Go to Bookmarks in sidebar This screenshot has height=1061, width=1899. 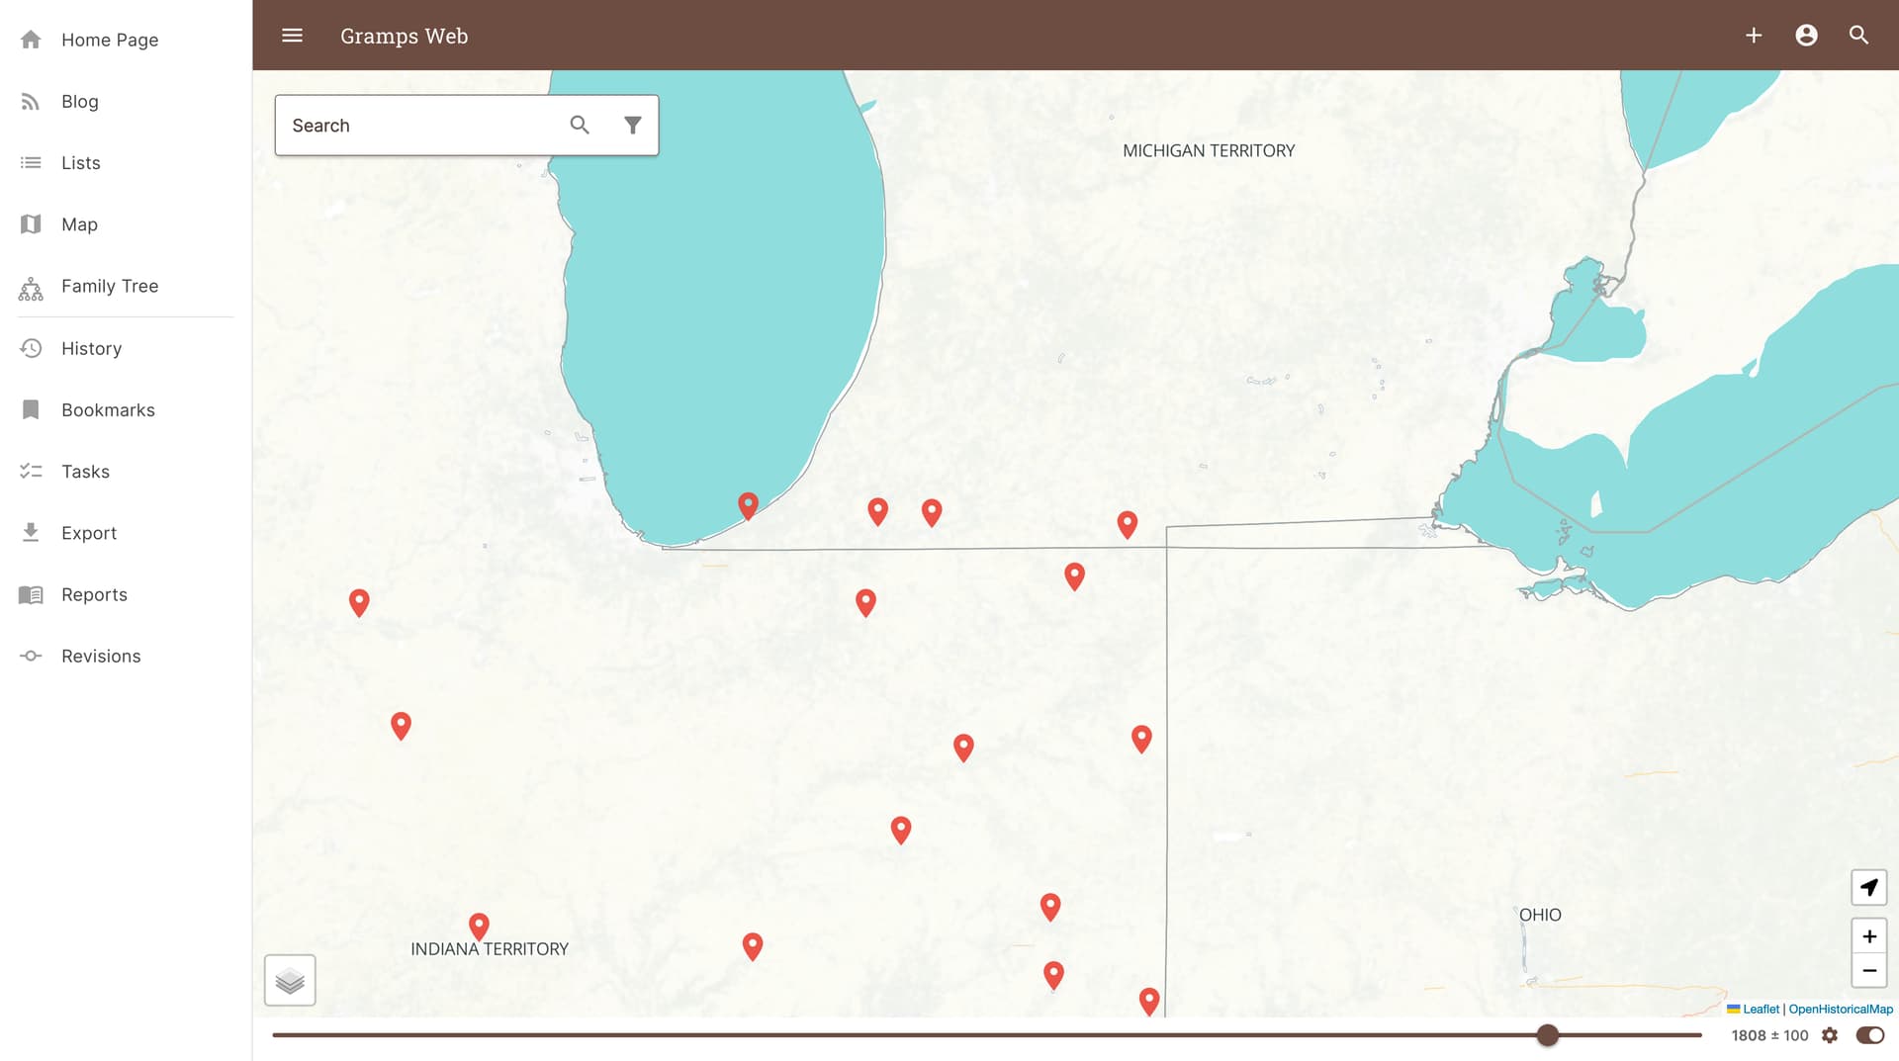click(108, 409)
